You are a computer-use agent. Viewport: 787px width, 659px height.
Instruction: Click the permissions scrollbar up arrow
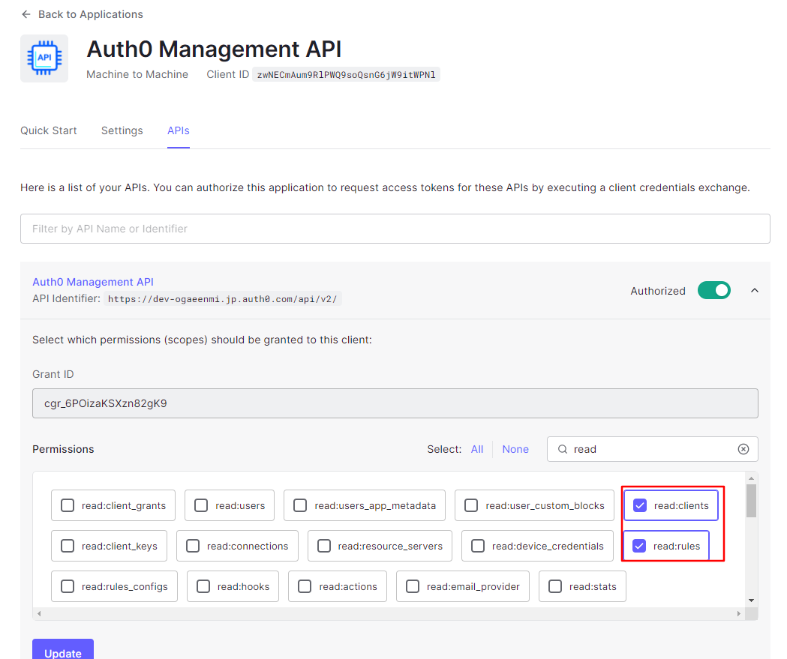click(751, 478)
